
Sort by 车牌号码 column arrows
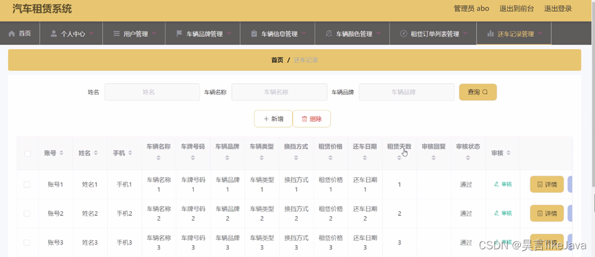coord(193,158)
